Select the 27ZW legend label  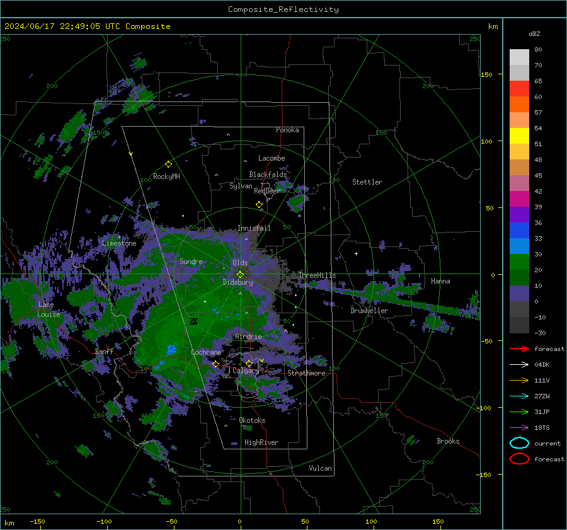542,396
